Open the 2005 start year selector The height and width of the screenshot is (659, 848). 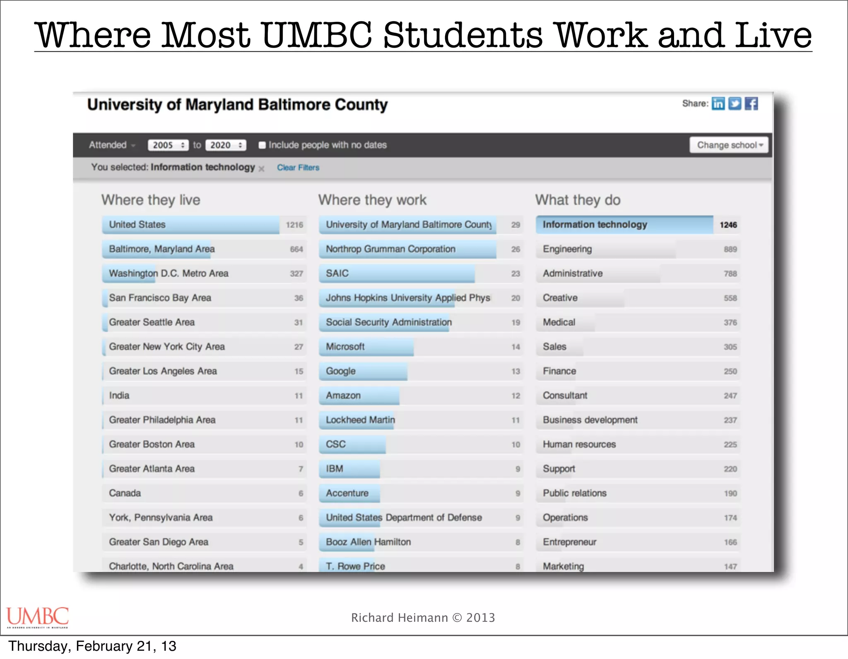click(x=168, y=145)
